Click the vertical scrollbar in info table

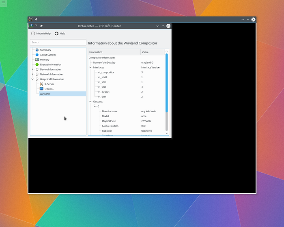[x=167, y=89]
